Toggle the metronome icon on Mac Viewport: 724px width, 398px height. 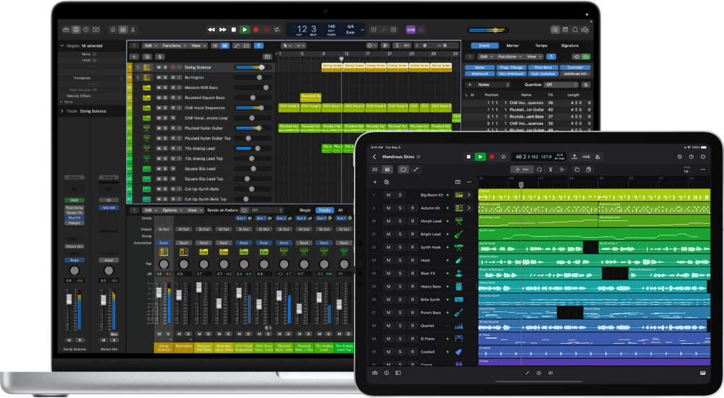(x=421, y=30)
